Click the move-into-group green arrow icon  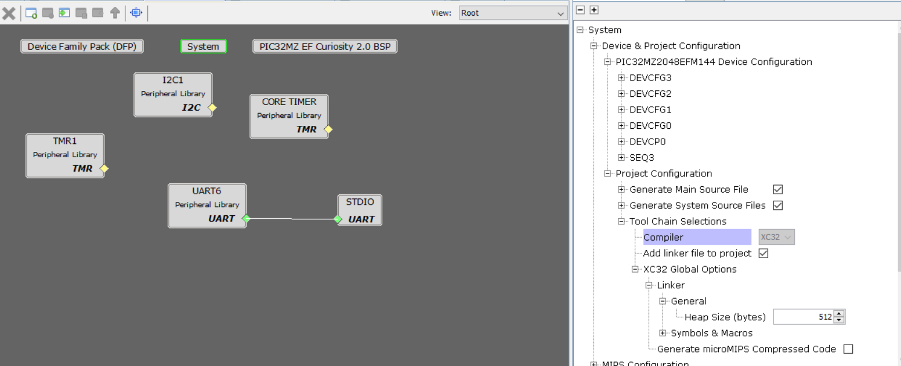64,13
